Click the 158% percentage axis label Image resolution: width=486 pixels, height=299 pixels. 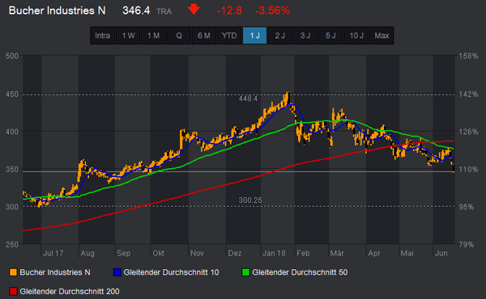(468, 57)
